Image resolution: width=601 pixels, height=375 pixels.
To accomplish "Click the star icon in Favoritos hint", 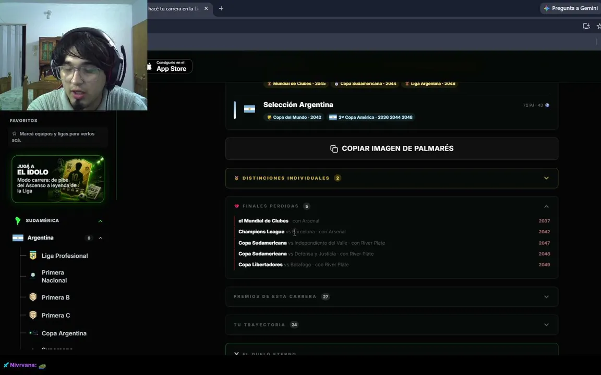I will (x=14, y=134).
